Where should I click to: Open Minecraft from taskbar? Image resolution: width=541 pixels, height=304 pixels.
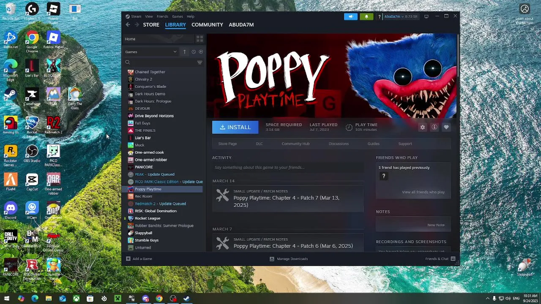click(117, 299)
